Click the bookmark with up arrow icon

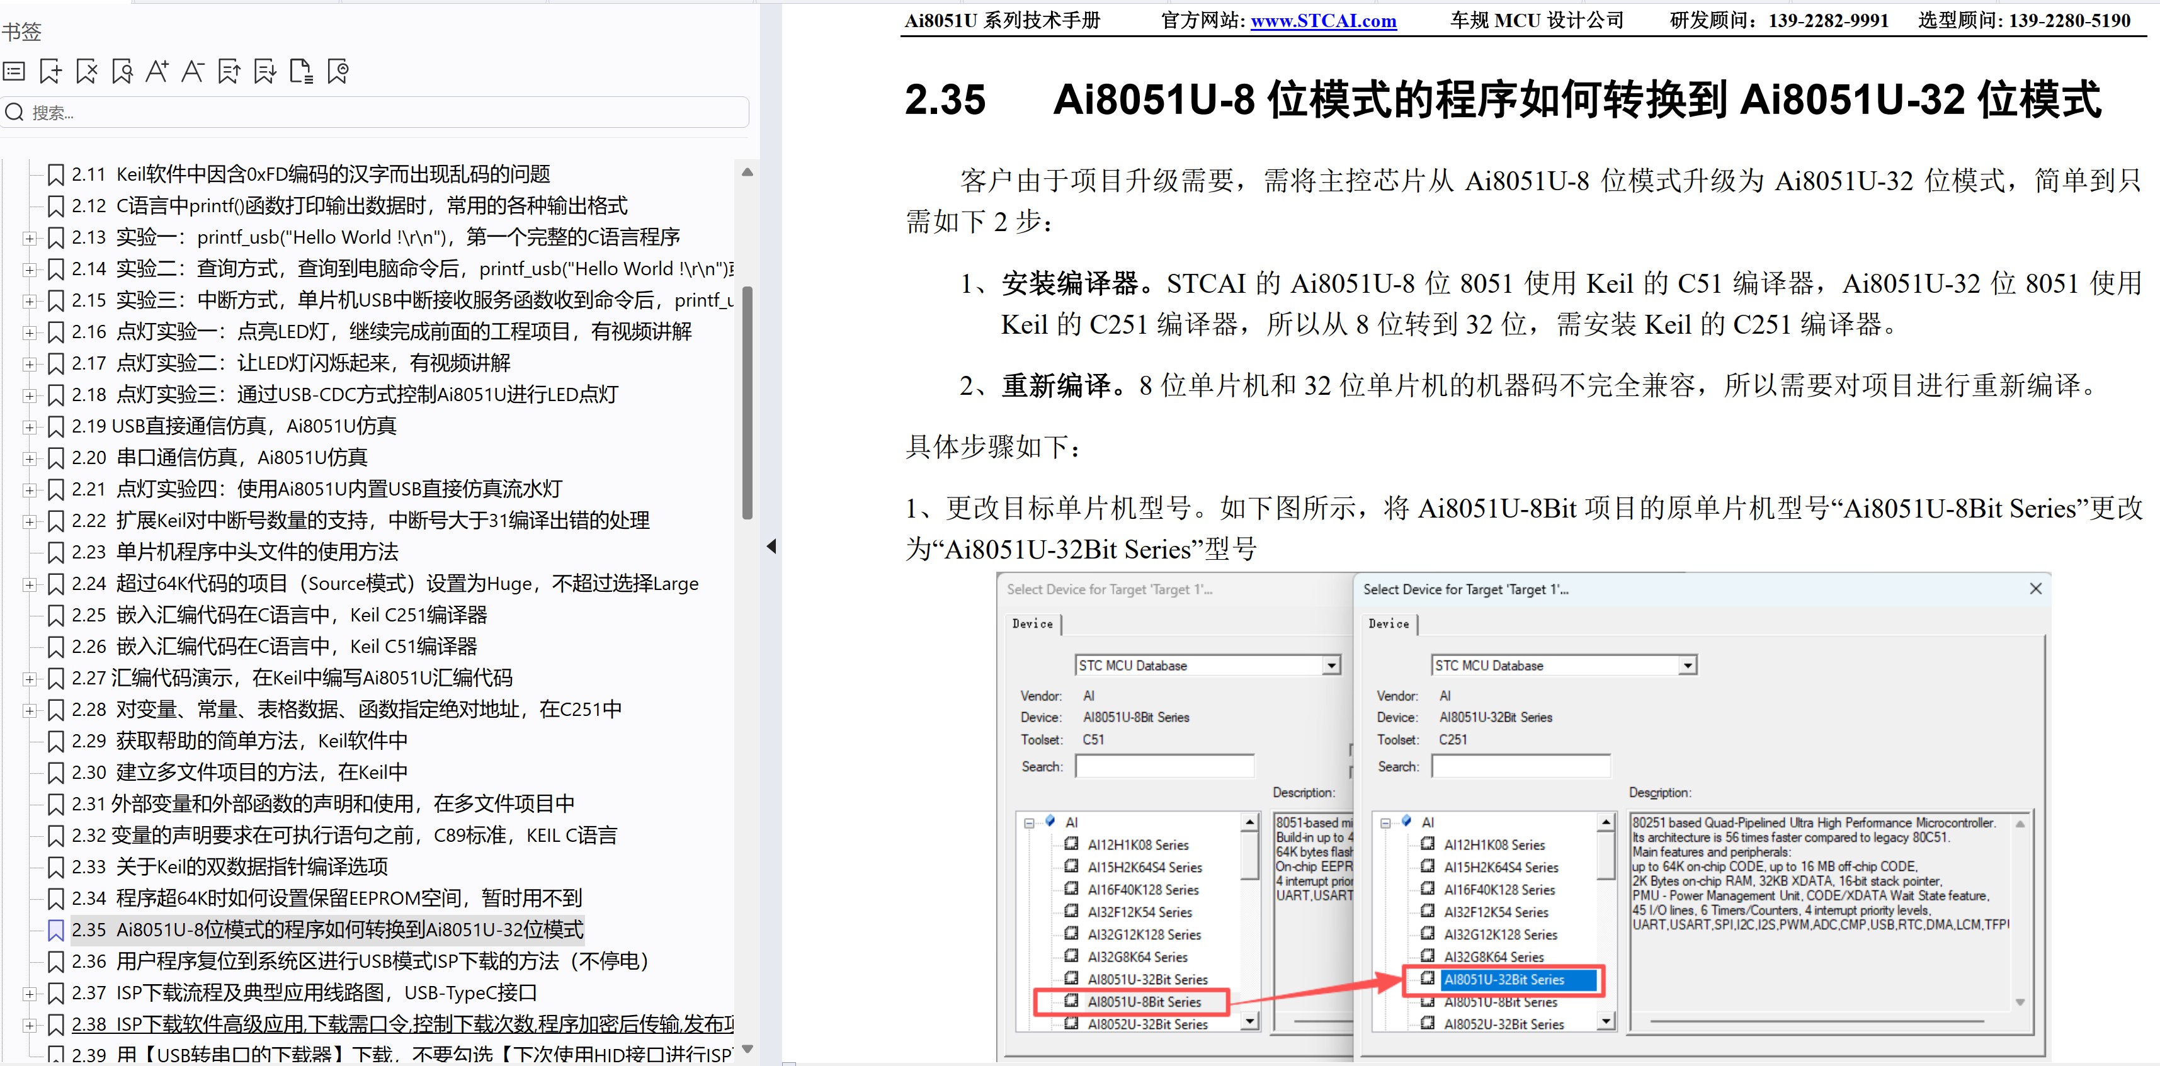pyautogui.click(x=229, y=71)
